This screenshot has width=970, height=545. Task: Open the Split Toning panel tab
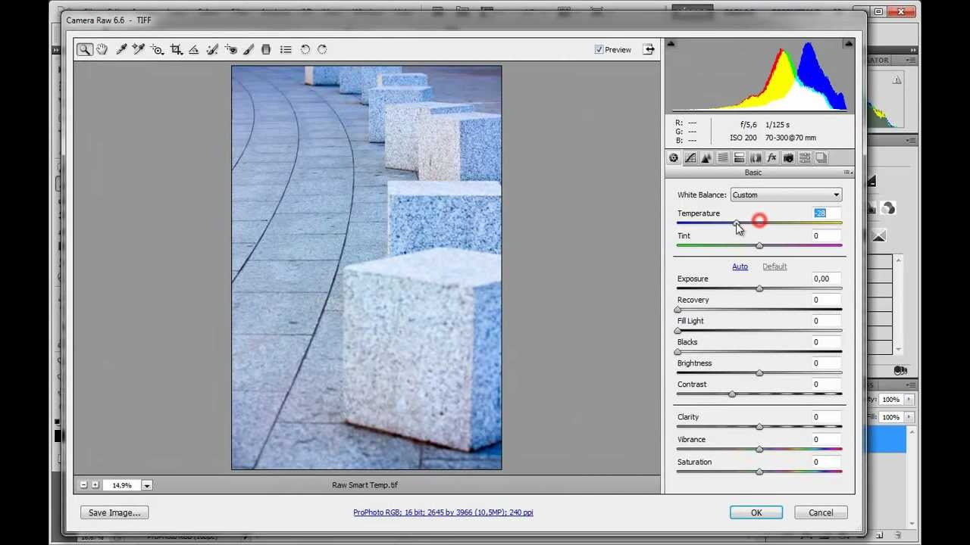739,157
